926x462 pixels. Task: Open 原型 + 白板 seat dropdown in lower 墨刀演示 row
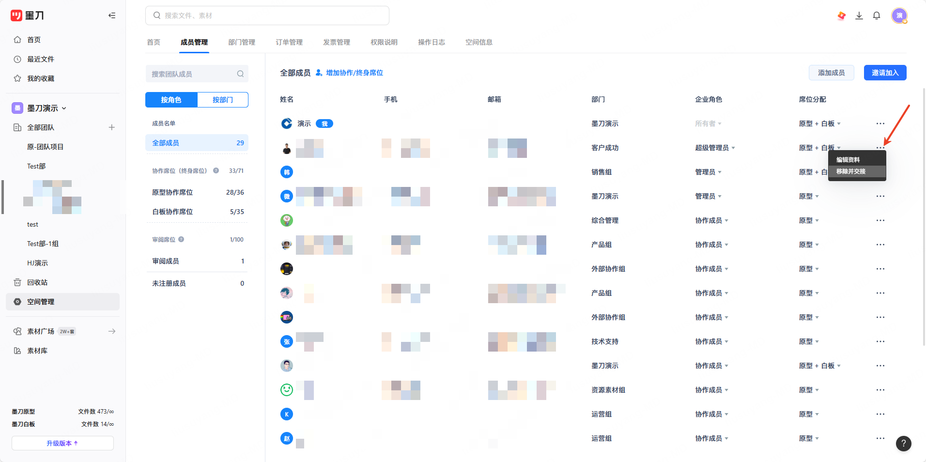point(819,366)
